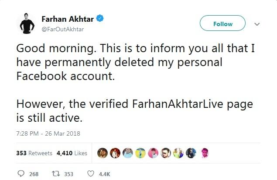Retweet using the retweet arrows icon
This screenshot has height=180, width=277.
(56, 174)
